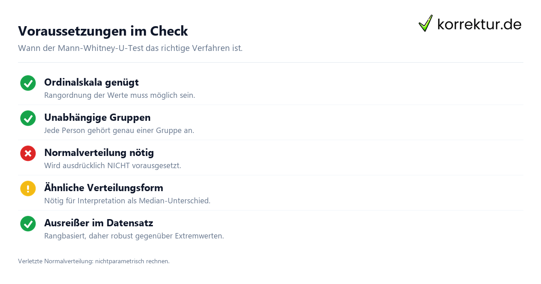Click the text Wird ausdrücklich NICHT vorausgesetzt
Screen dimensions: 541x284
pyautogui.click(x=113, y=166)
